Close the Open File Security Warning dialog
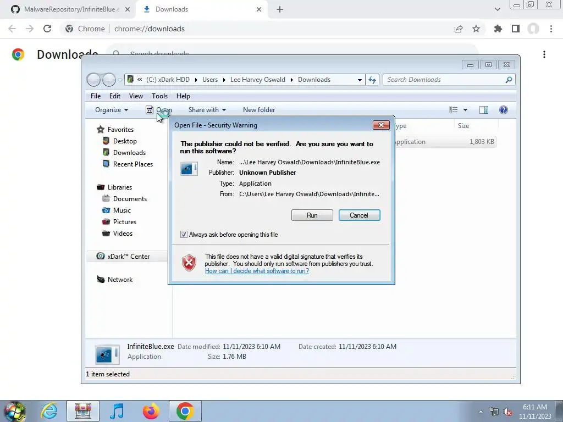The width and height of the screenshot is (563, 422). 381,125
